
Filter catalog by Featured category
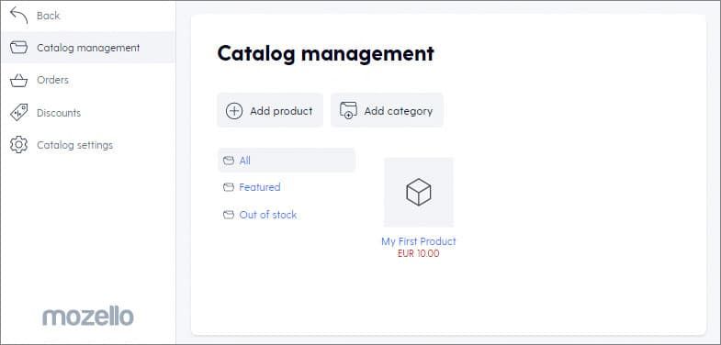tap(260, 187)
